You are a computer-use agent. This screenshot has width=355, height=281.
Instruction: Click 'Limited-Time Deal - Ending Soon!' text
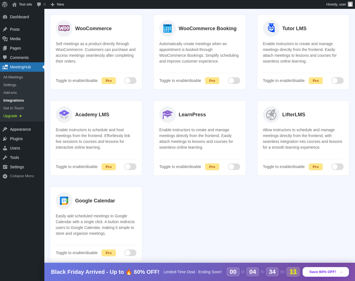(x=192, y=272)
